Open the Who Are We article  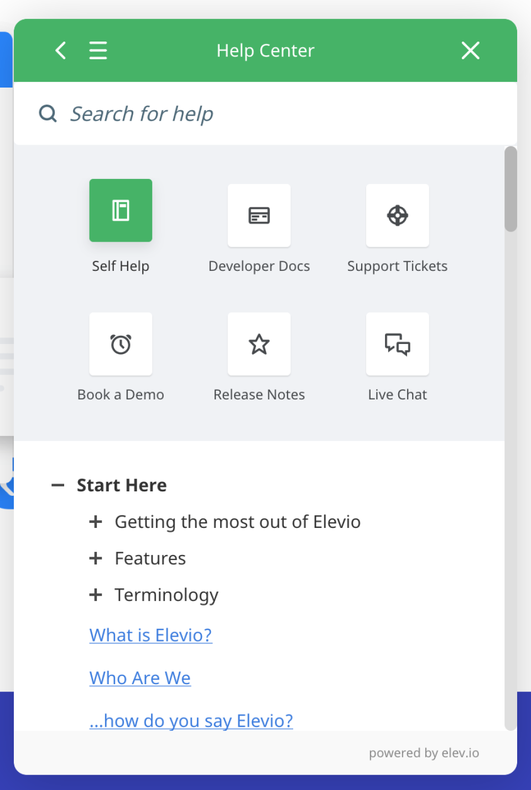coord(139,677)
